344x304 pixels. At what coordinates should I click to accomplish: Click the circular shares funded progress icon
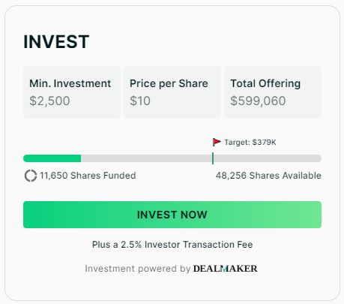(31, 176)
